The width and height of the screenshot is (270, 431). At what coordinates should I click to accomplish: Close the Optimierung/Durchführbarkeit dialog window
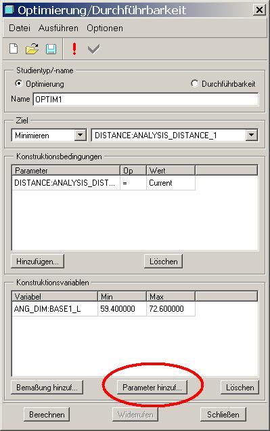pos(259,10)
